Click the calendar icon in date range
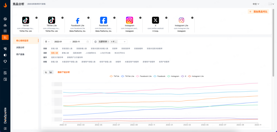 (x=88, y=42)
